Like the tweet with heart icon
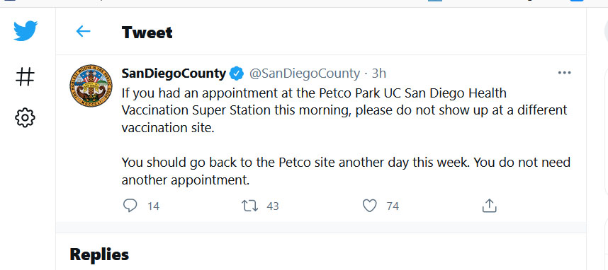Viewport: 608px width, 270px height. (369, 206)
